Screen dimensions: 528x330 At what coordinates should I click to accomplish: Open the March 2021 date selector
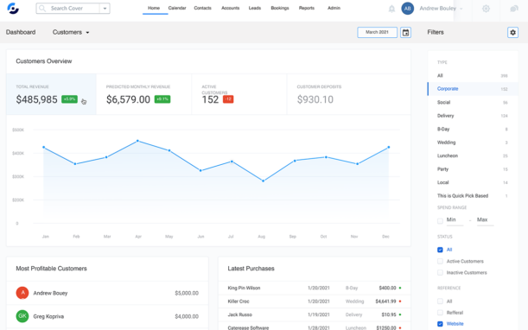coord(377,32)
